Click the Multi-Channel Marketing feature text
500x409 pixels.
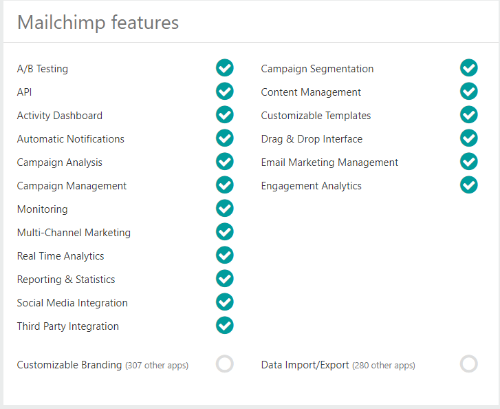(74, 233)
